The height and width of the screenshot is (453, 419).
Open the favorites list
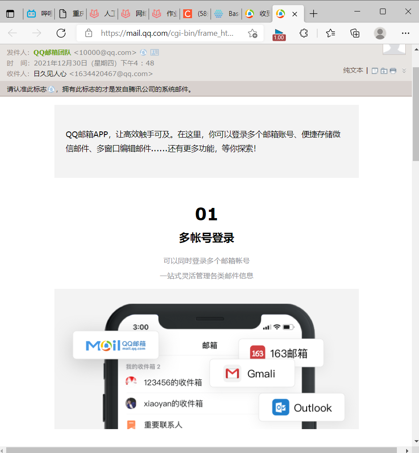(330, 33)
